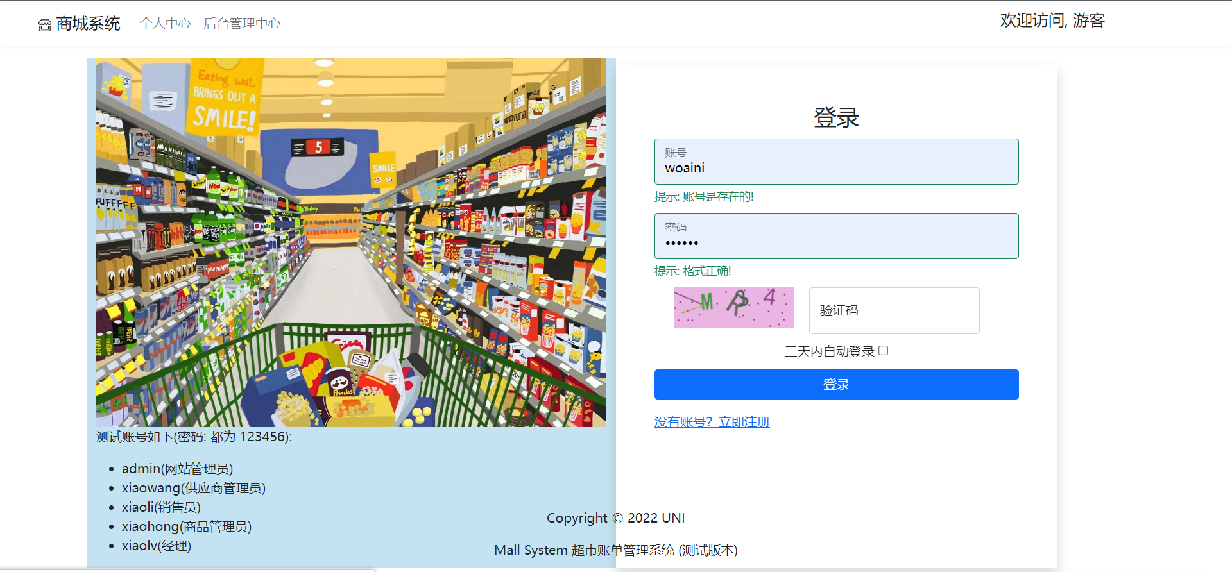This screenshot has height=572, width=1232.
Task: Open the 商城系统 brand link
Action: pos(80,24)
